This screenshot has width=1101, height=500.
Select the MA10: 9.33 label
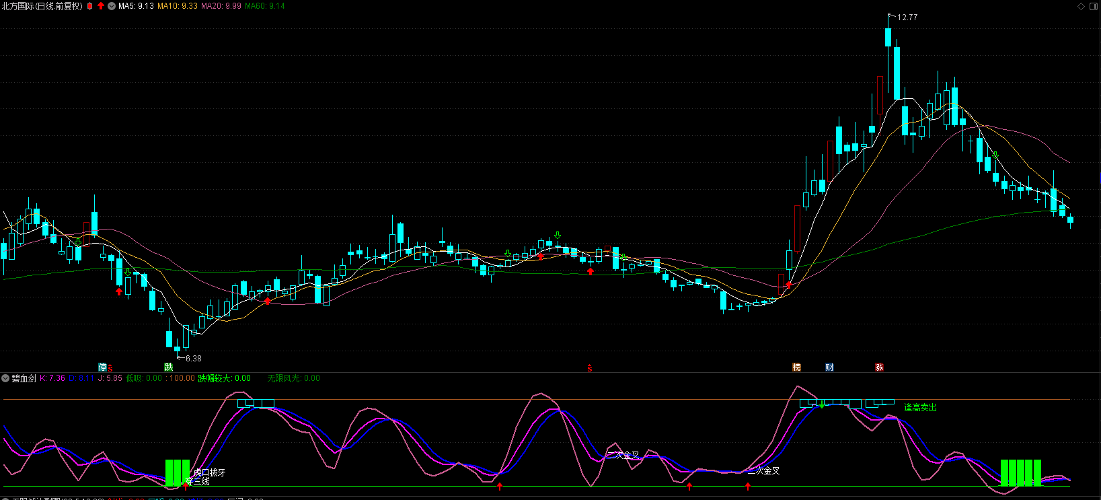(178, 6)
